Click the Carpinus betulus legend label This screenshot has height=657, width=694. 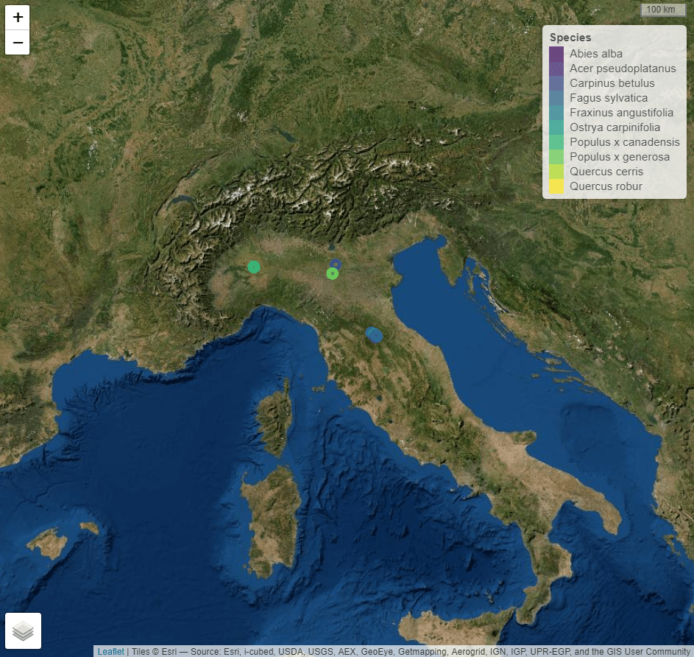tap(612, 83)
